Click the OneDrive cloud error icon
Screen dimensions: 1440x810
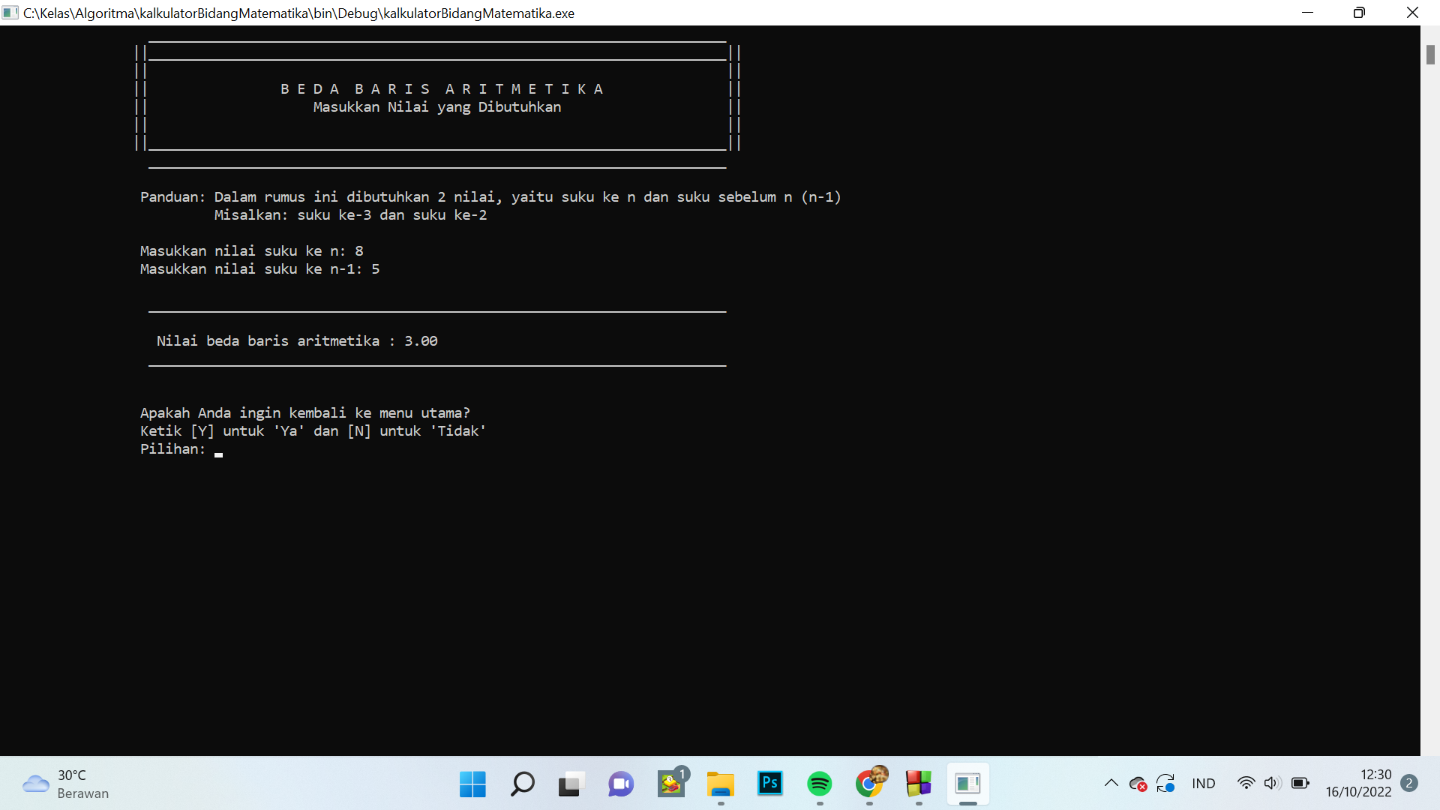(x=1138, y=784)
